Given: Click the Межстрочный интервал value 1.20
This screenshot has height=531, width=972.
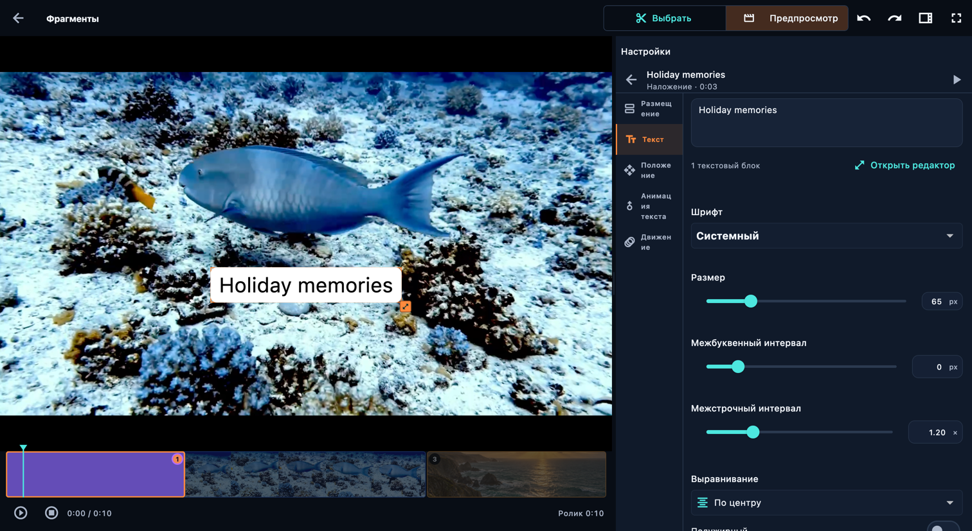Looking at the screenshot, I should click(935, 432).
